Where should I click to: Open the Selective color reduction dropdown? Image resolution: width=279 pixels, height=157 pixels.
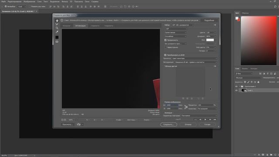tap(175, 33)
